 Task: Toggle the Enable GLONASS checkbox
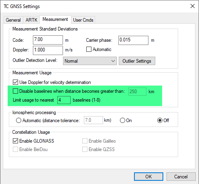pos(15,141)
